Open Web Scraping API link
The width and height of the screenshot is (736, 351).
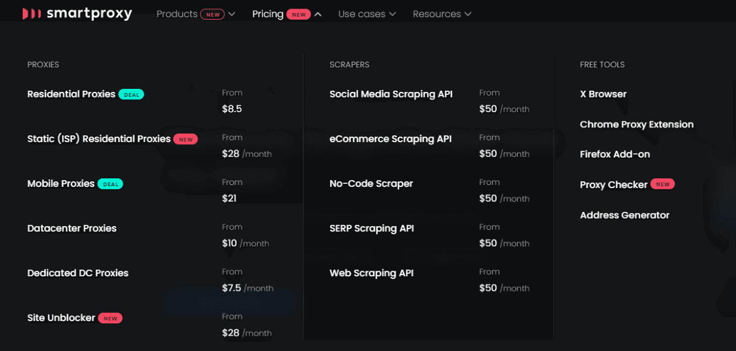(371, 273)
